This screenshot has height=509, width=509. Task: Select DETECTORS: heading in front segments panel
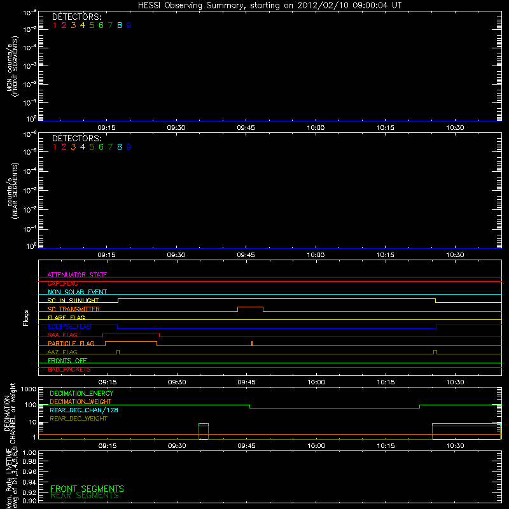click(x=76, y=17)
